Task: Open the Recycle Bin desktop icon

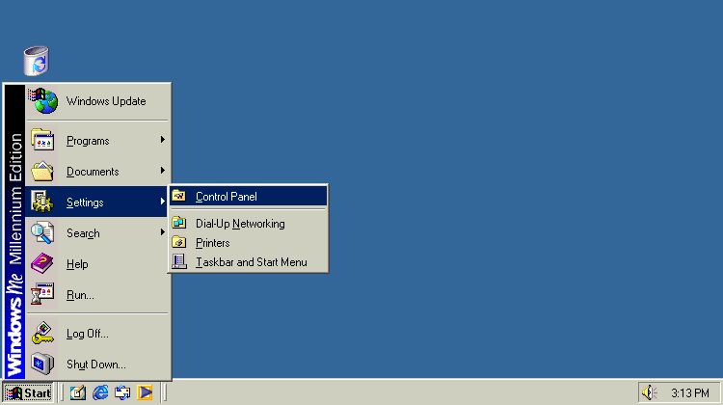Action: tap(37, 61)
